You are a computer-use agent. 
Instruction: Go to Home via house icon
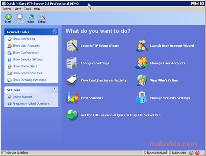(30, 17)
